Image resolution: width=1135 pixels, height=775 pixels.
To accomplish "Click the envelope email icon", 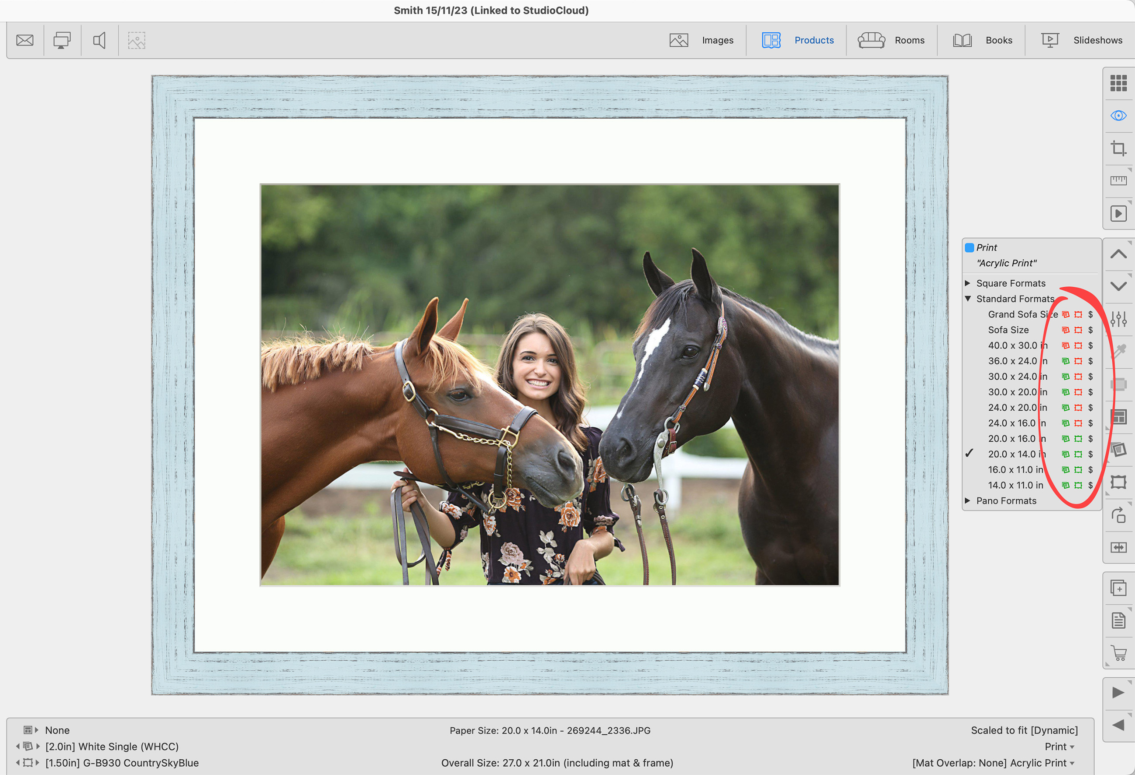I will coord(25,40).
